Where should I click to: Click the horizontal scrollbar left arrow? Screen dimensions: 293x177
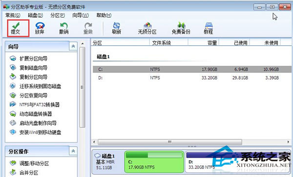[94, 142]
